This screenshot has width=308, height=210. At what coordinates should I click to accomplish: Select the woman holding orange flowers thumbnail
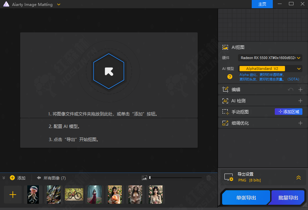115,195
